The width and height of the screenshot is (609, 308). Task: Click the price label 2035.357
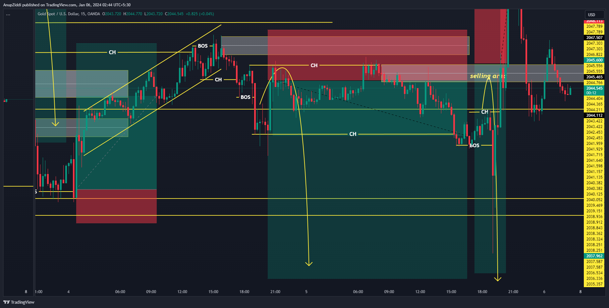(594, 284)
